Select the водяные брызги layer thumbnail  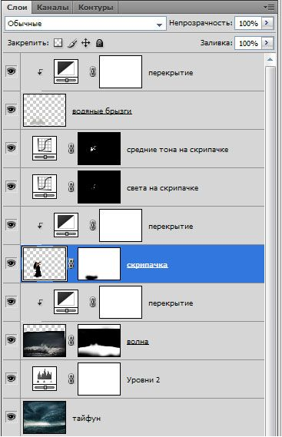click(45, 110)
